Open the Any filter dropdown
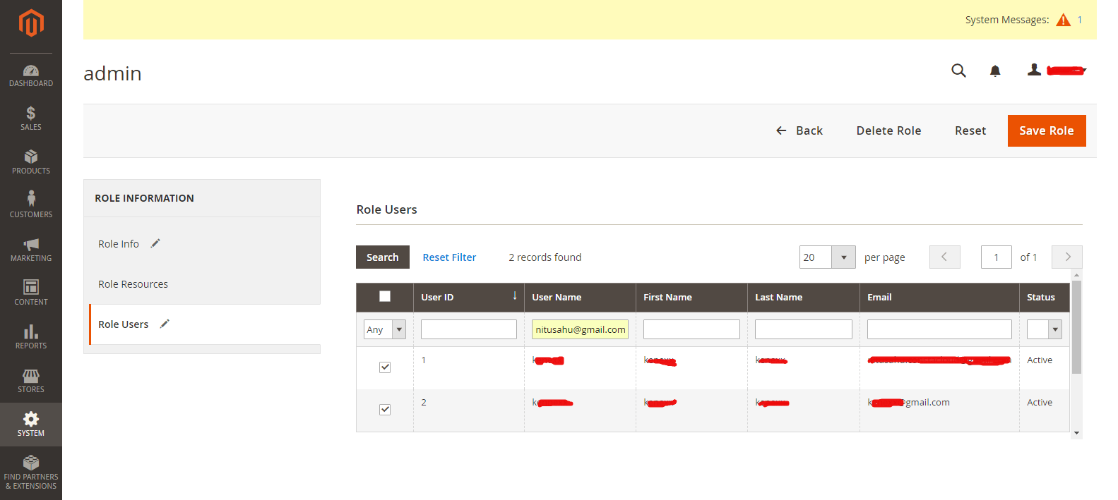The width and height of the screenshot is (1118, 500). pyautogui.click(x=385, y=329)
